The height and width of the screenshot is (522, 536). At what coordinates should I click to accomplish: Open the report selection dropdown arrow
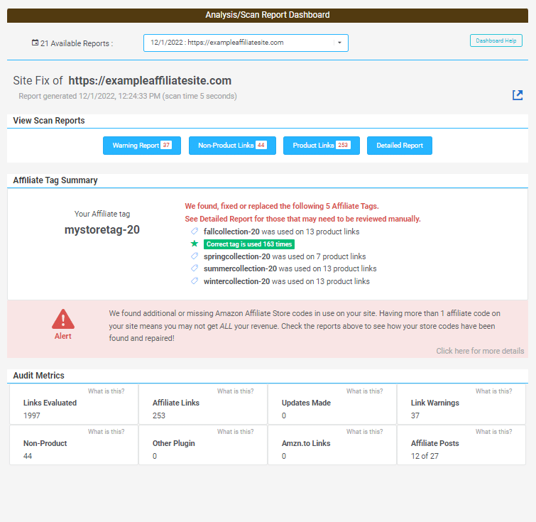(339, 43)
